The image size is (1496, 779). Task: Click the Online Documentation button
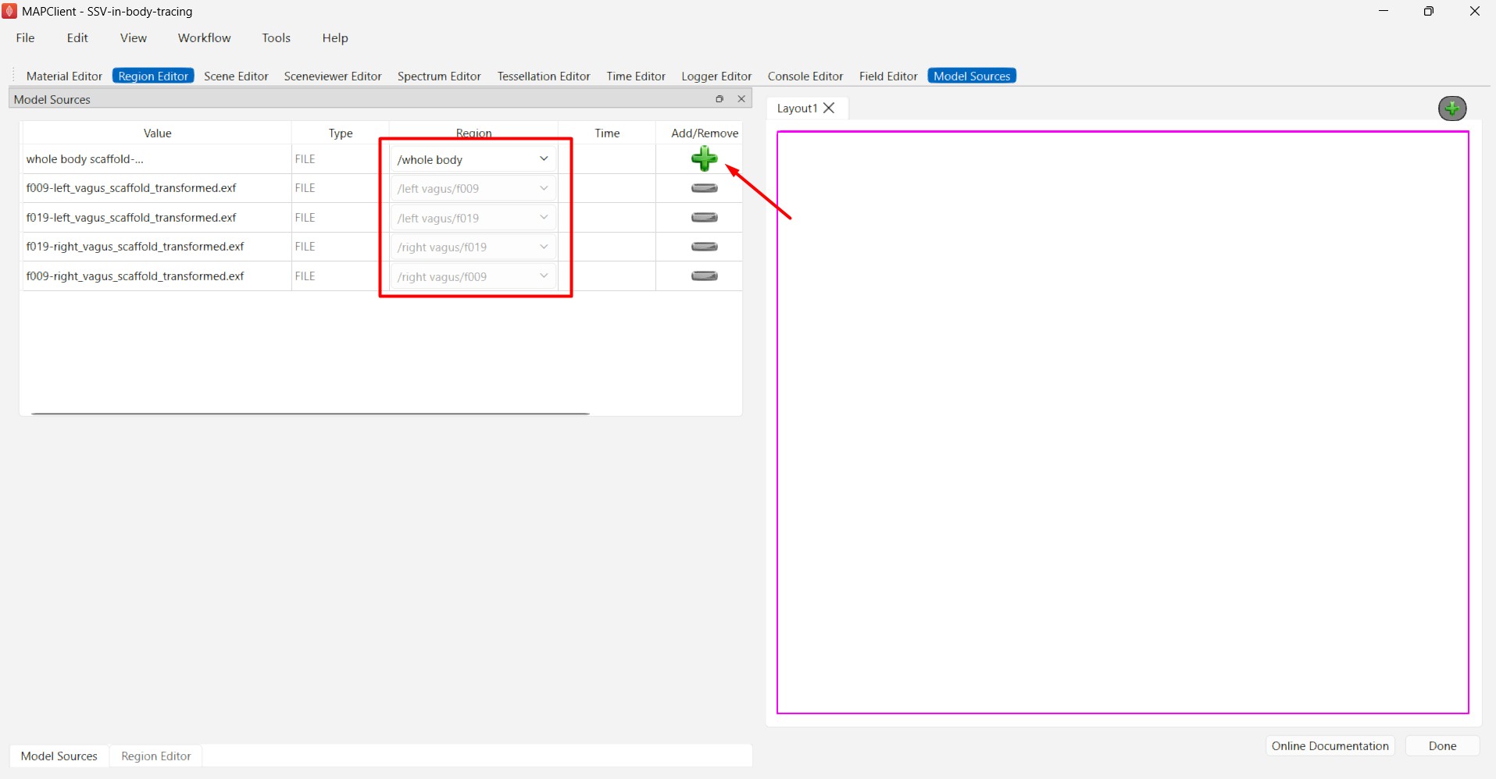click(1330, 745)
